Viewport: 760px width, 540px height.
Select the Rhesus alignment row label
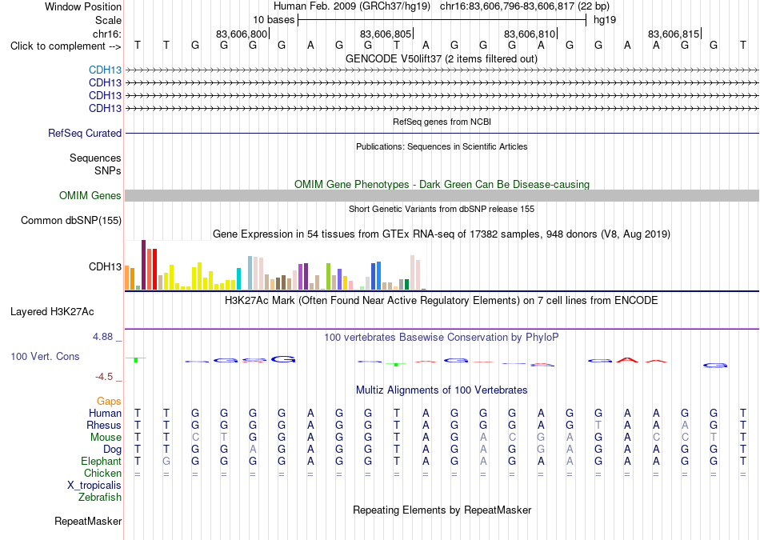(104, 425)
